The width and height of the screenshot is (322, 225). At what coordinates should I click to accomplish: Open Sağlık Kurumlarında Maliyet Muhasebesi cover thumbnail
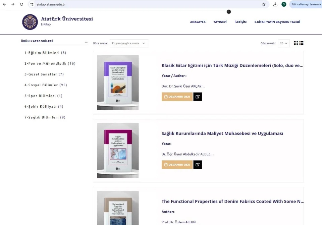coord(118,151)
